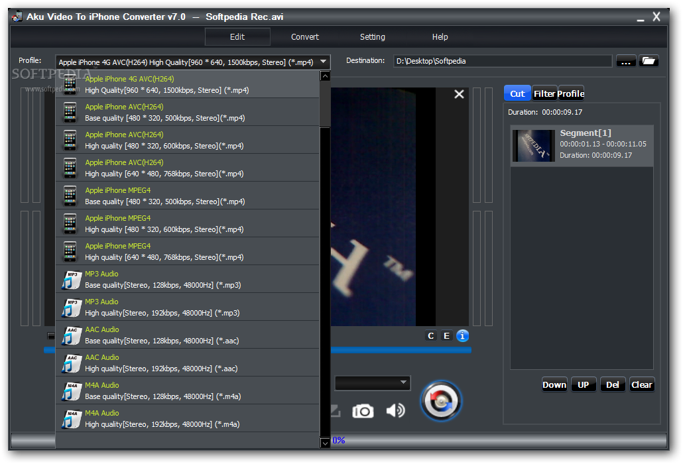Show file info via blue info icon
This screenshot has height=464, width=683.
click(462, 335)
